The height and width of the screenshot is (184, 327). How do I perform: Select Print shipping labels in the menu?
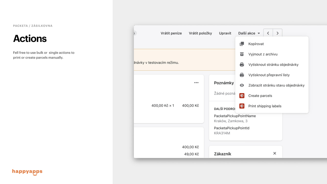(265, 106)
